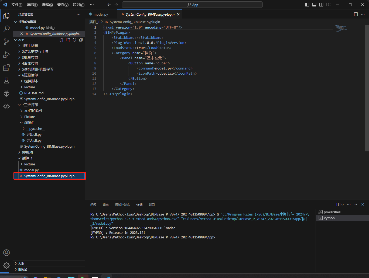Viewport: 369px width, 278px height.
Task: Expand the 1施工场布 folder
Action: (30, 46)
